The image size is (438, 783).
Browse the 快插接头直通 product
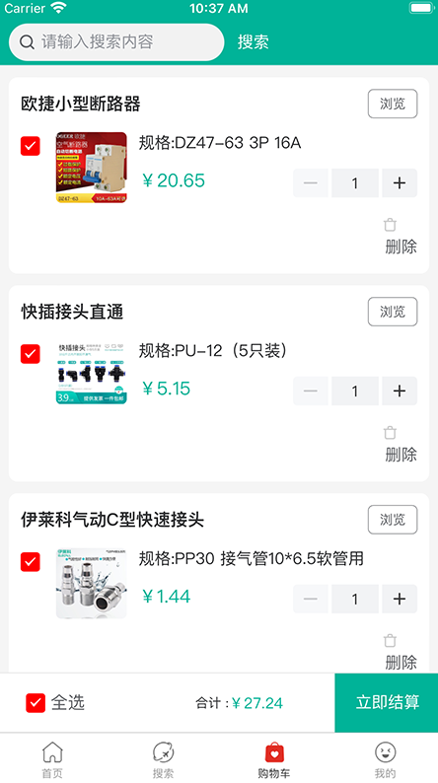click(x=393, y=312)
